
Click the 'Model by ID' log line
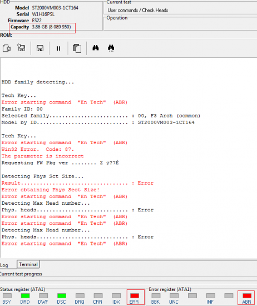[98, 122]
